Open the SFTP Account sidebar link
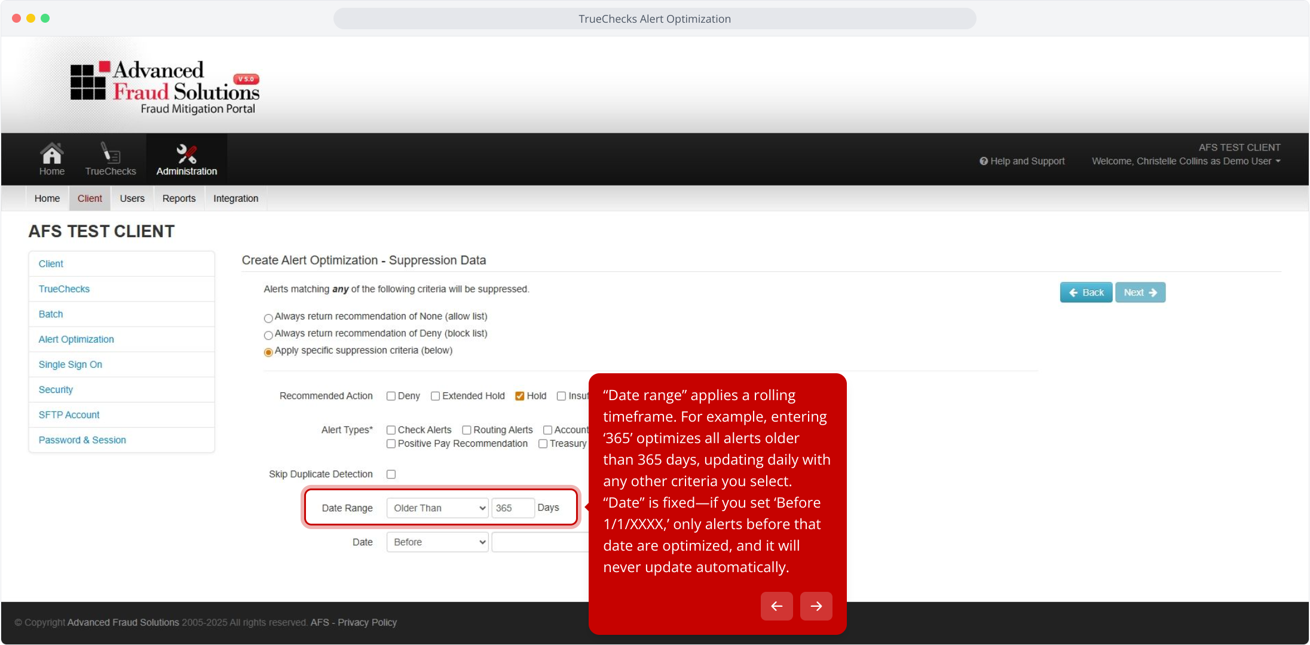Screen dimensions: 1310x645 (121, 414)
